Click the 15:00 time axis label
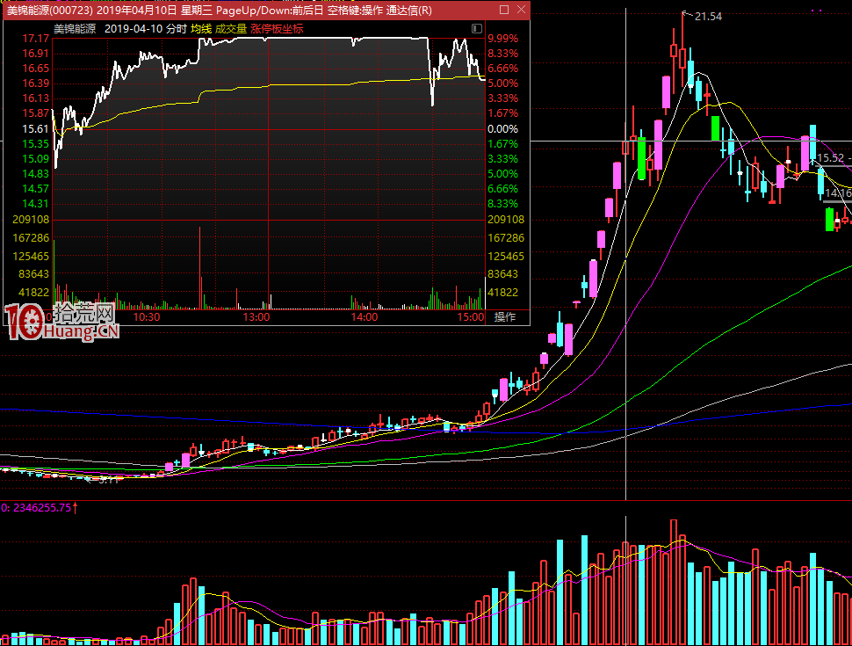This screenshot has height=646, width=852. tap(471, 317)
